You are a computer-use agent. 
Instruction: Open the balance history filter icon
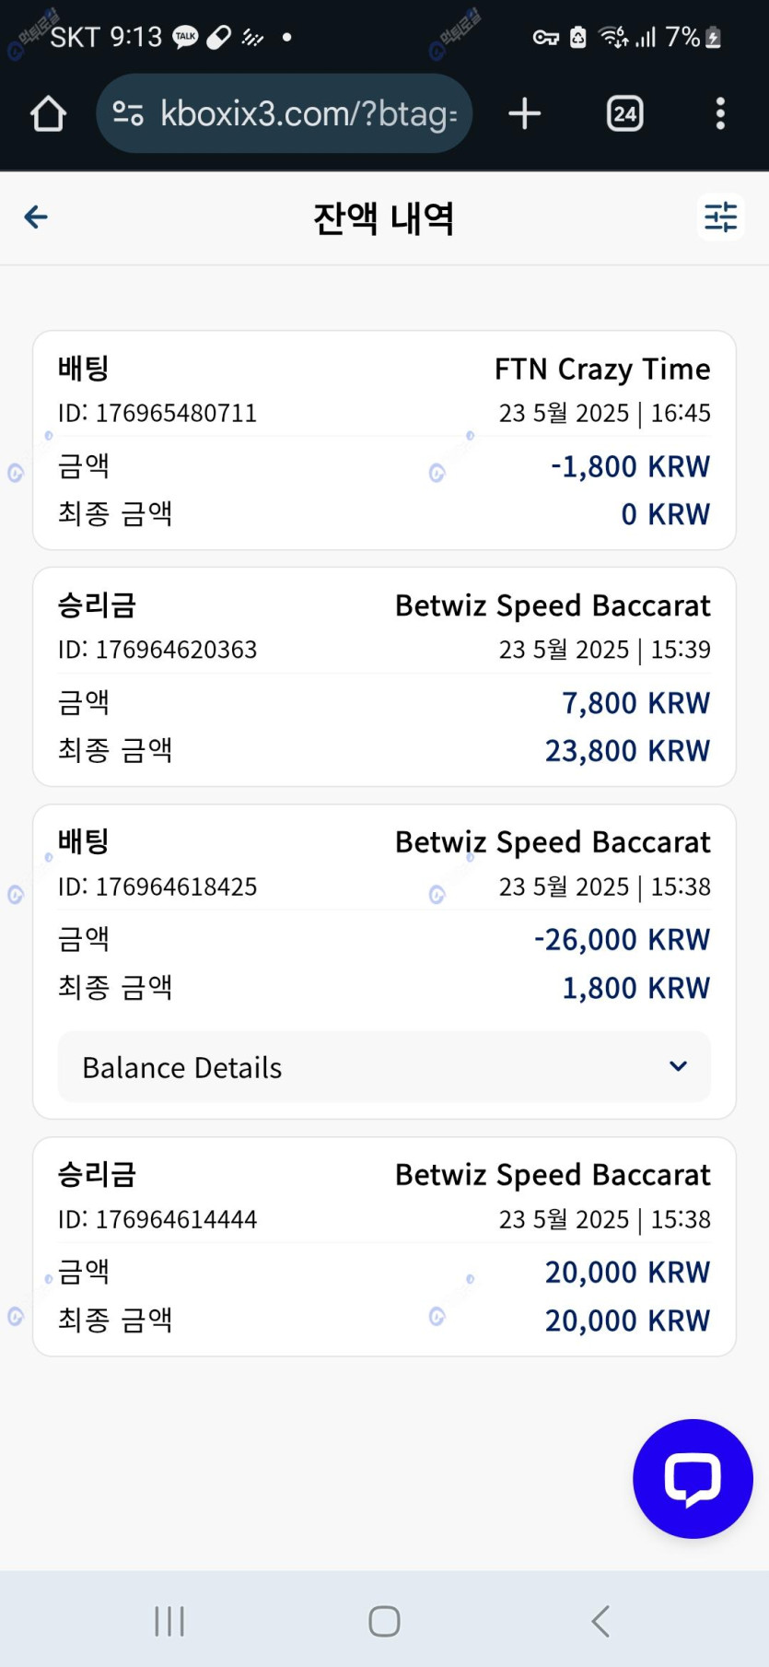click(x=720, y=217)
